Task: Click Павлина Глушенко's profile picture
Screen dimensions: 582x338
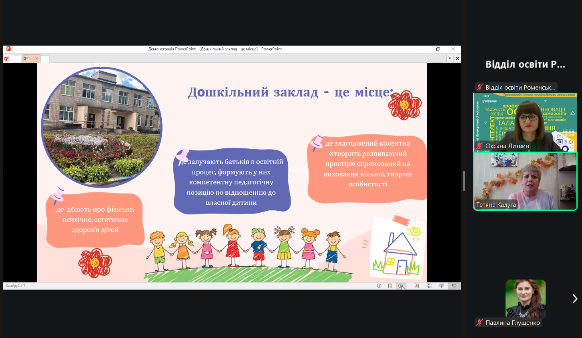Action: click(x=525, y=298)
